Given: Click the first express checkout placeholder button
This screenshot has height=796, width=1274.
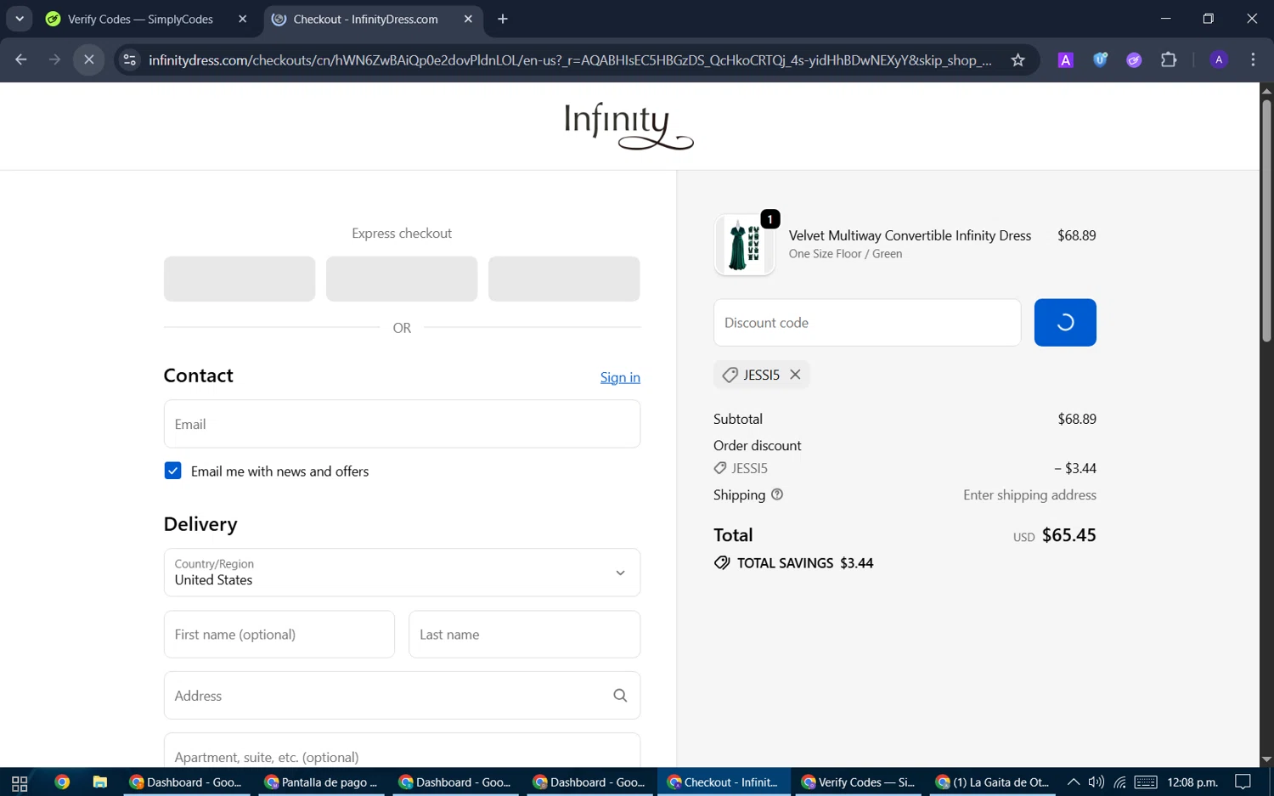Looking at the screenshot, I should tap(240, 279).
